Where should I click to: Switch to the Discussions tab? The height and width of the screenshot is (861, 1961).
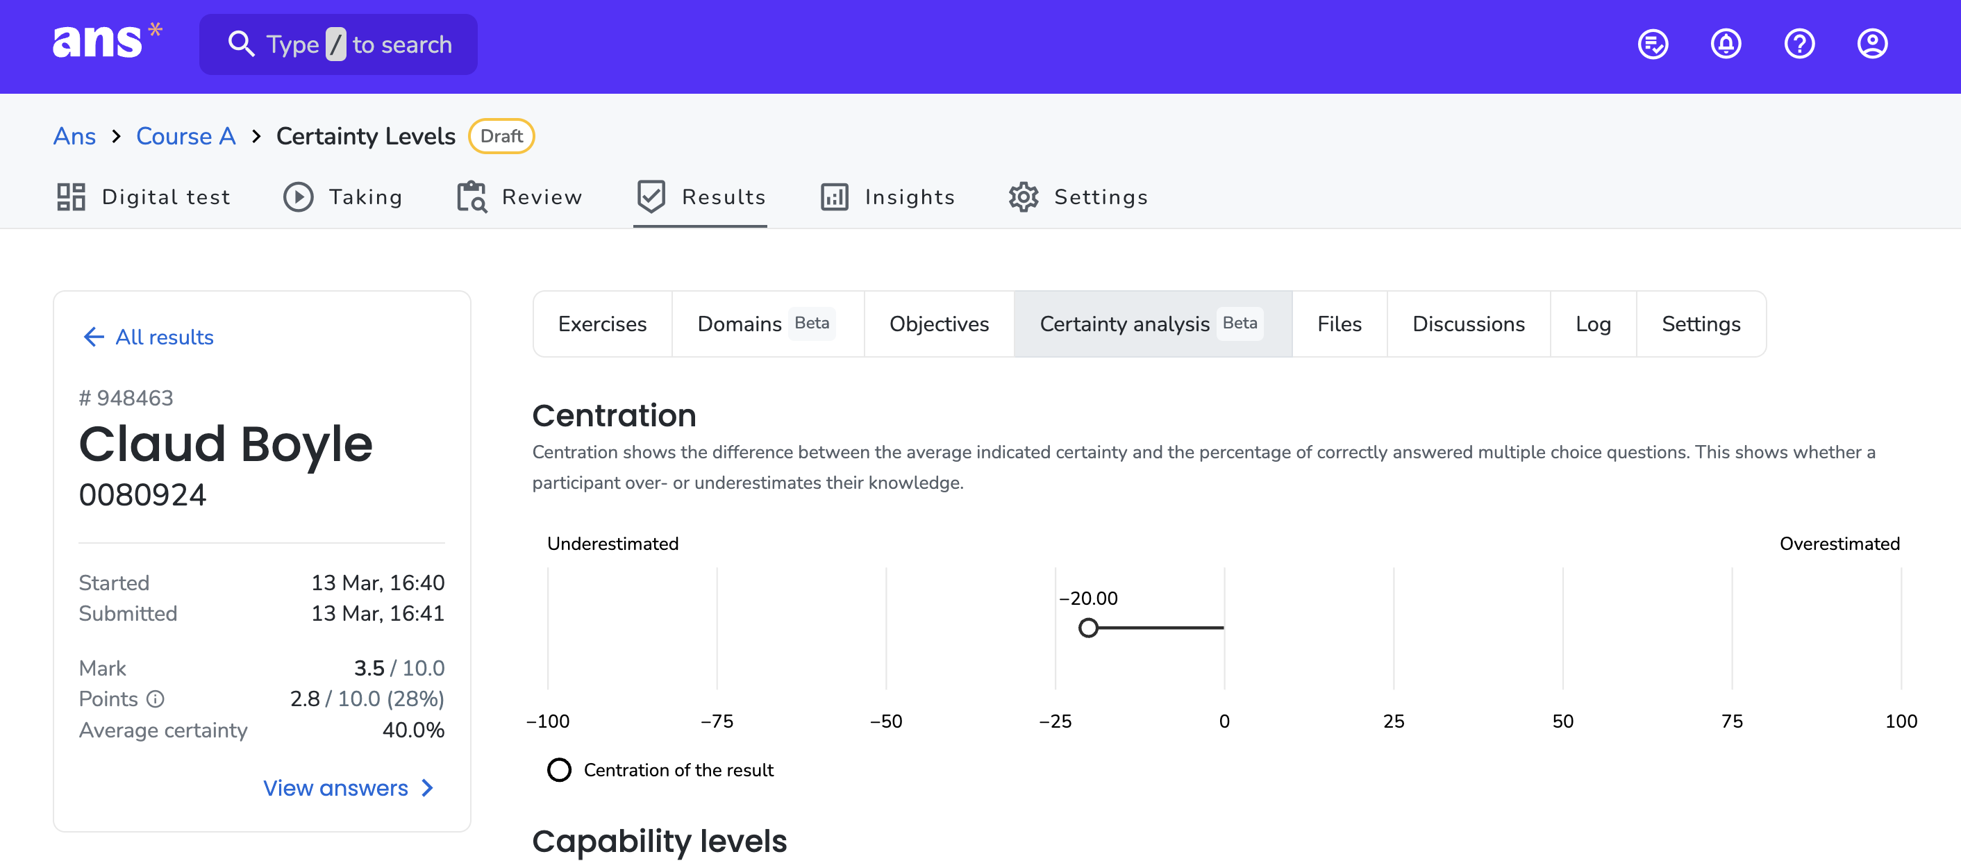[x=1468, y=324]
